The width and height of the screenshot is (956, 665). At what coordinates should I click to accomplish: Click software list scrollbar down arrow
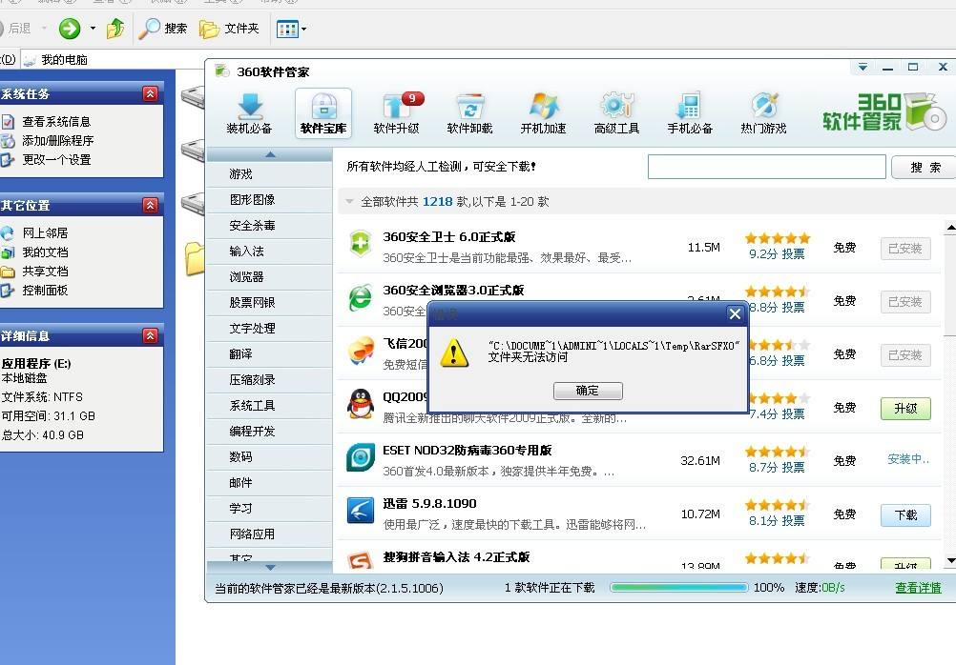click(x=950, y=560)
